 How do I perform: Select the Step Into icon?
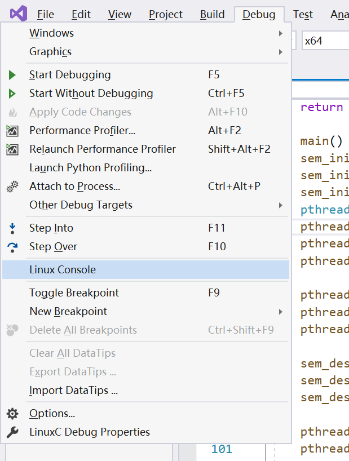point(12,228)
